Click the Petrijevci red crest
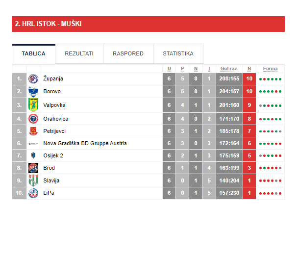Viewport: 299px width, 256px height. (x=33, y=131)
